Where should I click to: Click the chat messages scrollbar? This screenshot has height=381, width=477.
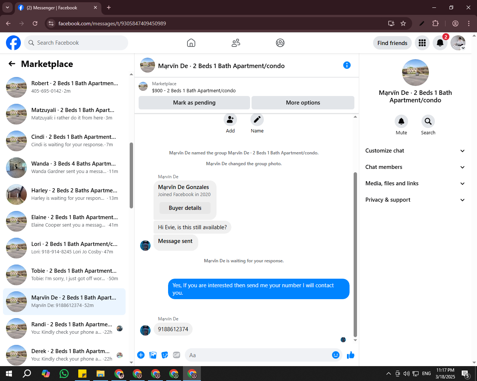point(355,254)
